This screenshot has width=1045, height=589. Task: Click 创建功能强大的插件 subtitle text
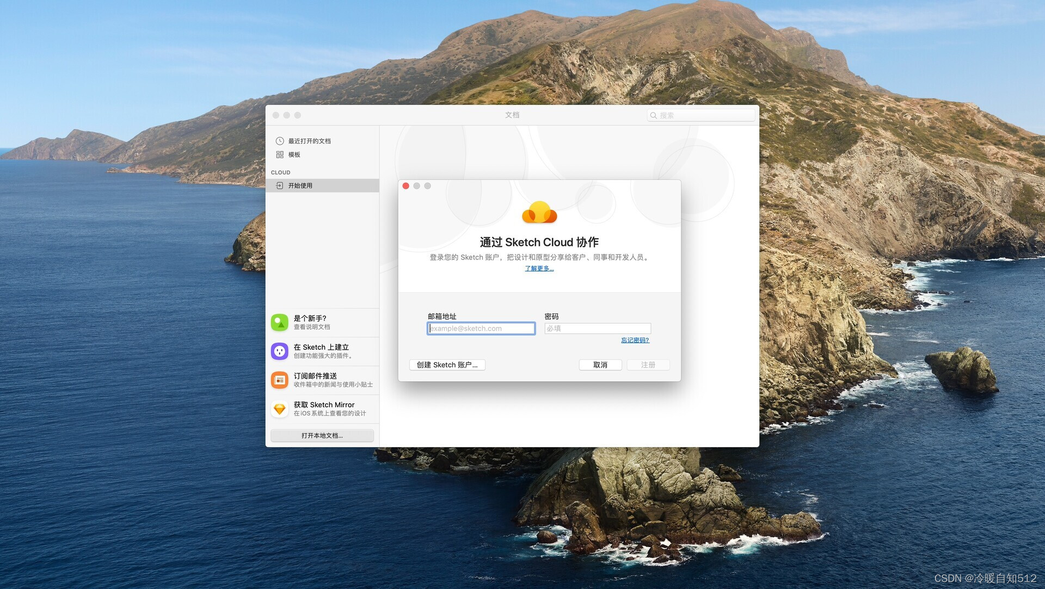[x=324, y=356]
